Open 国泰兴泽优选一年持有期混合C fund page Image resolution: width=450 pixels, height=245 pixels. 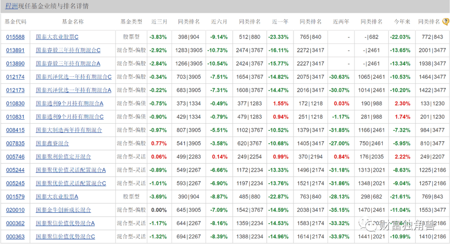point(74,77)
